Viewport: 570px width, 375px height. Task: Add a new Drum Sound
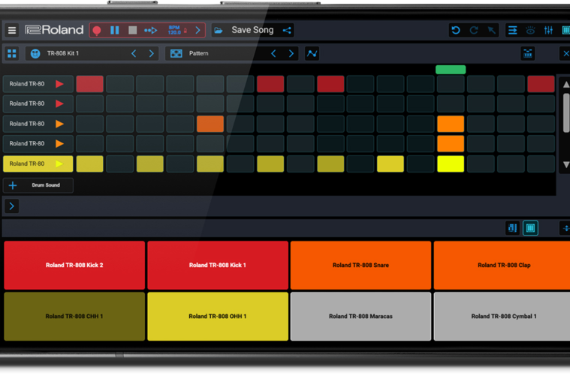(38, 185)
